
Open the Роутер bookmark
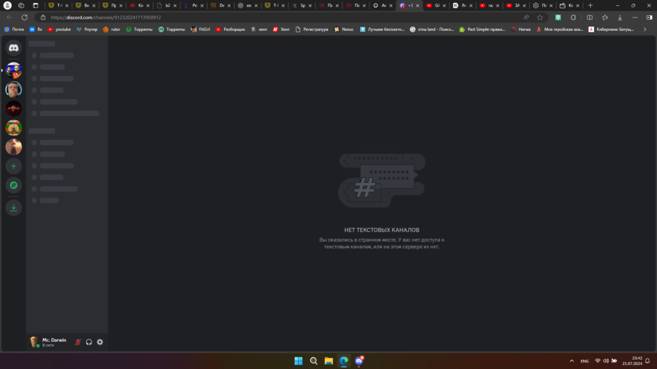click(87, 30)
